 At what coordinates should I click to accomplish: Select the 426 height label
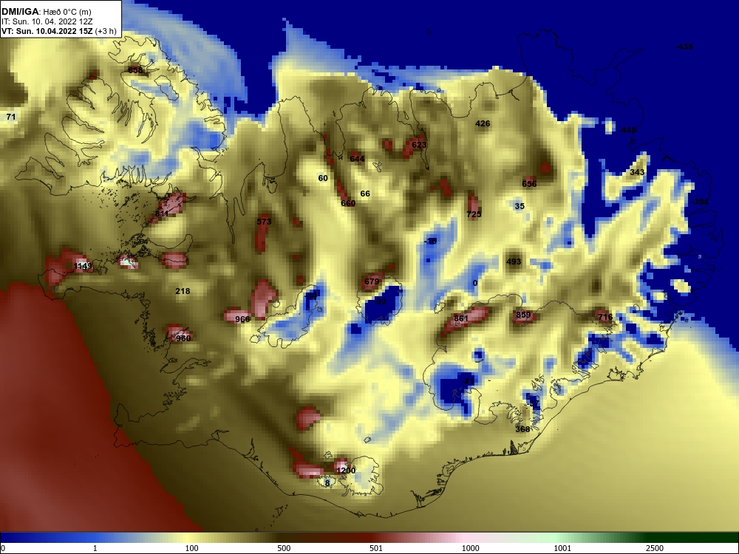coord(483,123)
